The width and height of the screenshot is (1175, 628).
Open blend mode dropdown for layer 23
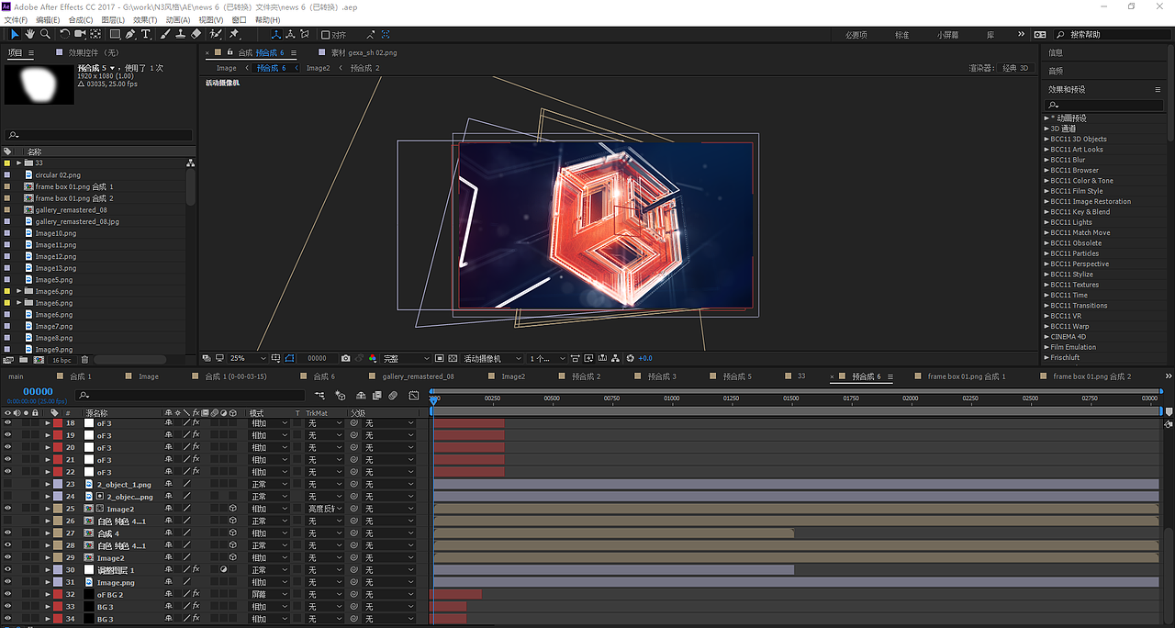[270, 484]
